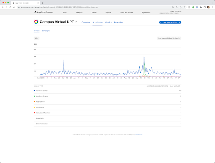The image size is (215, 163).
Task: Go to next date range arrow
Action: click(x=179, y=22)
